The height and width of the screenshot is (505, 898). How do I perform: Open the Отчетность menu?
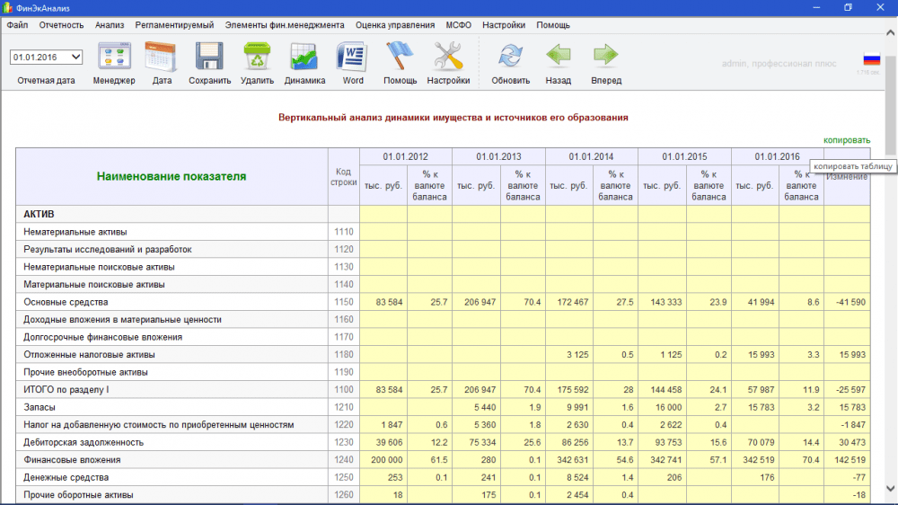(x=61, y=25)
